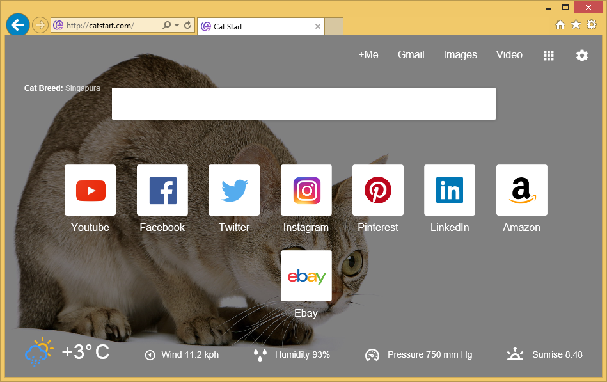The image size is (607, 382).
Task: Visit the Amazon shortcut tile
Action: coord(522,190)
